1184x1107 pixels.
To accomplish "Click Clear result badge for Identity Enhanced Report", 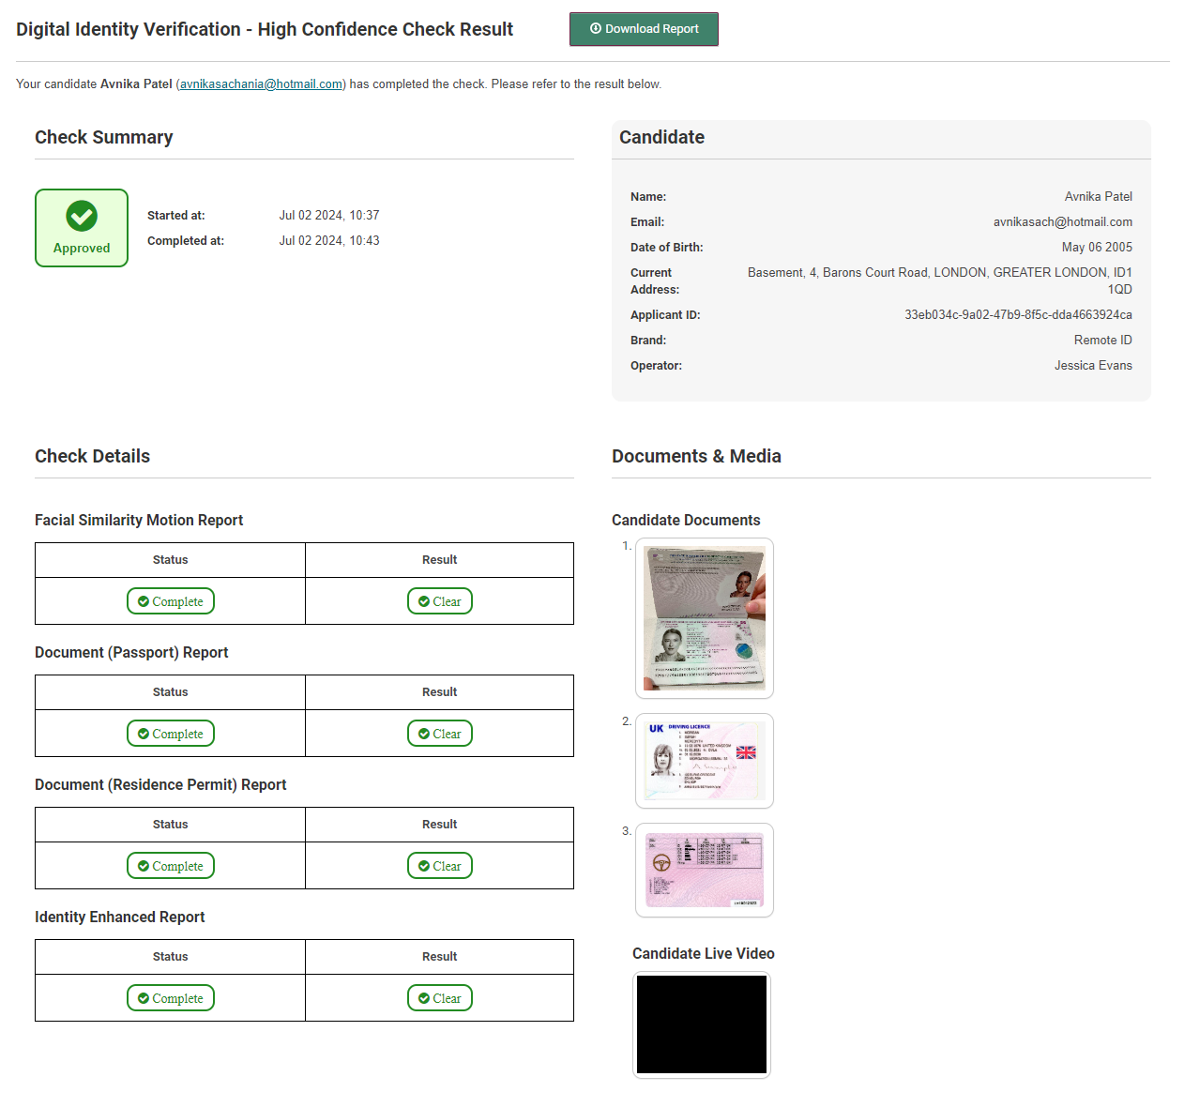I will pos(439,998).
